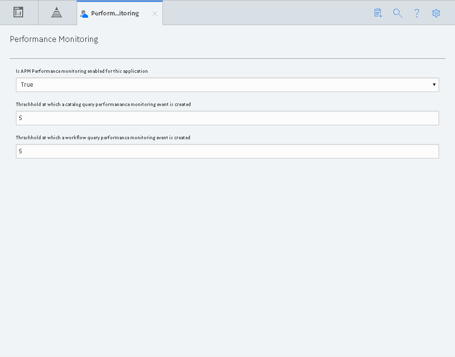The height and width of the screenshot is (357, 455).
Task: Open the dashboard chart icon tab
Action: point(18,13)
